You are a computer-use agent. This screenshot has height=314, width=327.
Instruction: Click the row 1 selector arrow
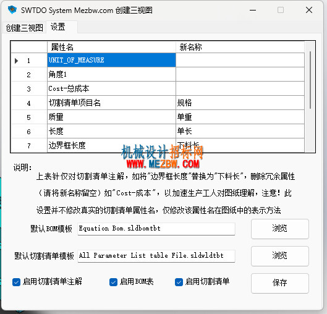pyautogui.click(x=16, y=61)
